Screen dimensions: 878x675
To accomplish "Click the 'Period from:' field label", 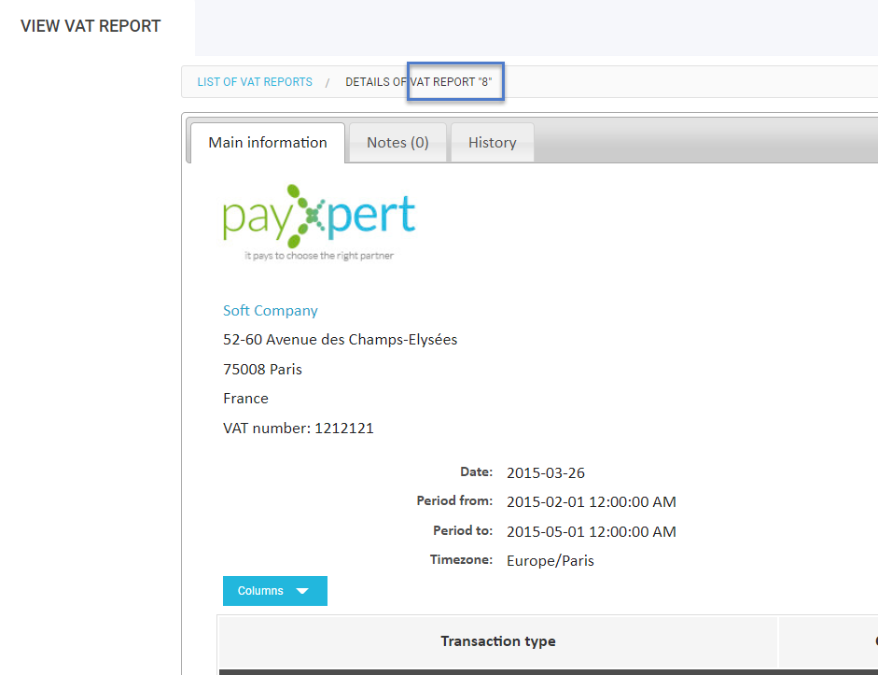I will (454, 500).
